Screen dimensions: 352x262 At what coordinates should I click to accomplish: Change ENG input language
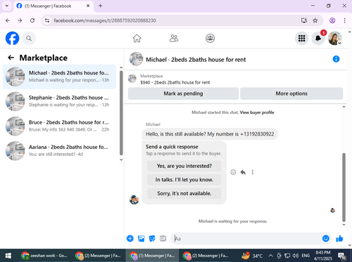pyautogui.click(x=306, y=256)
